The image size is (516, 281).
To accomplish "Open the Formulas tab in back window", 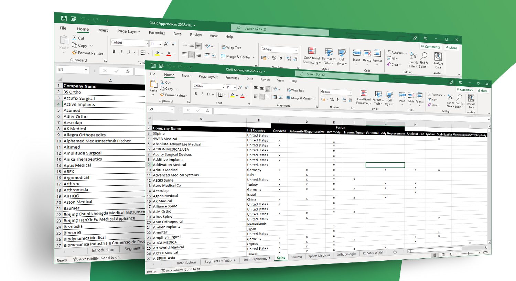I will [x=157, y=33].
